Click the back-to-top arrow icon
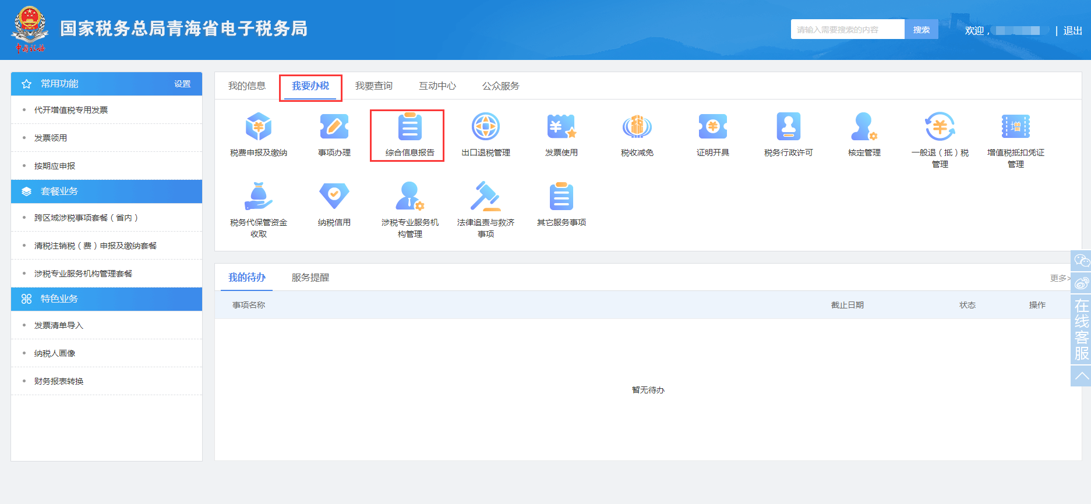Viewport: 1091px width, 504px height. point(1082,376)
